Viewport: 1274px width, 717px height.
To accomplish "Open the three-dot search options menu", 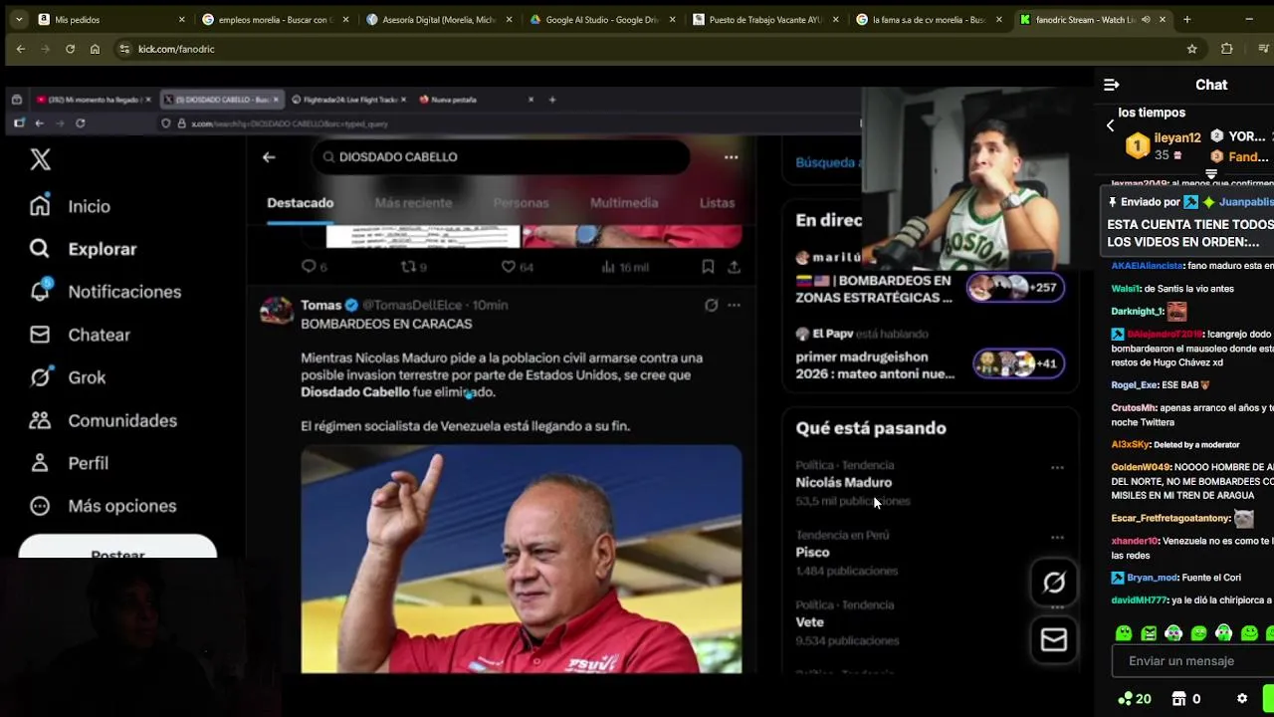I will click(732, 157).
